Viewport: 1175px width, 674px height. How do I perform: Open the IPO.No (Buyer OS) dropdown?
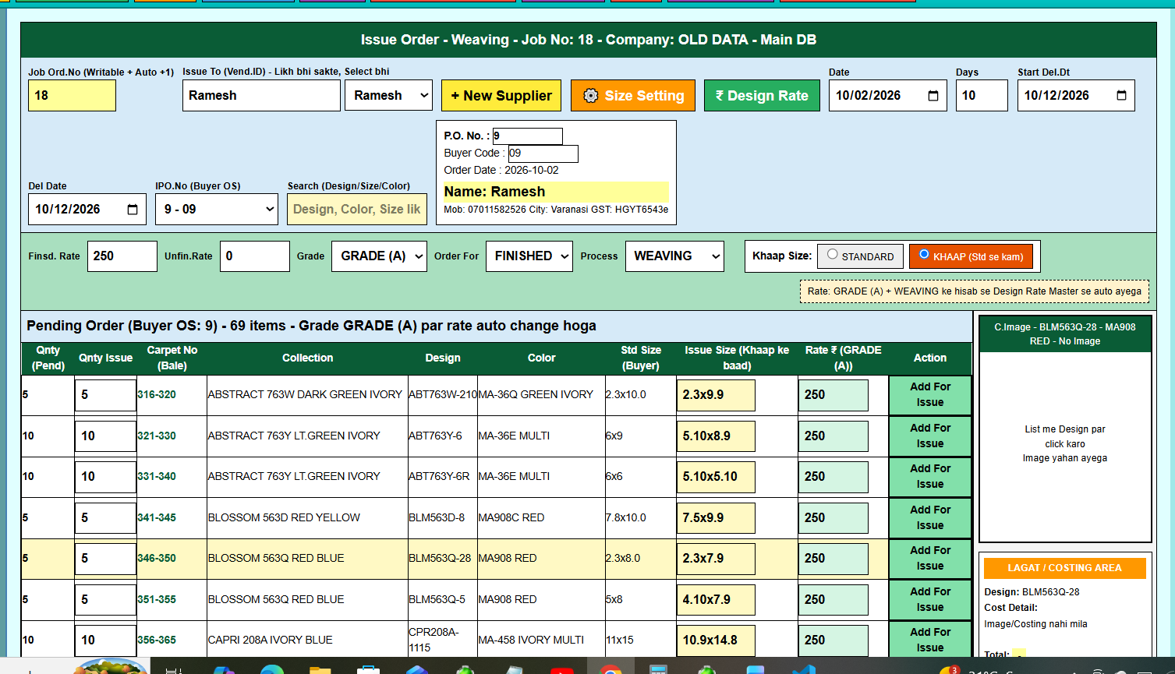point(217,210)
